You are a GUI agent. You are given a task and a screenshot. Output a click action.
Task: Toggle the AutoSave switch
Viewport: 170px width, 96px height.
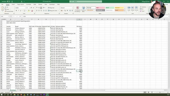[8, 2]
